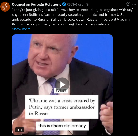The height and width of the screenshot is (136, 138).
Task: Play the video with center play button
Action: click(62, 84)
